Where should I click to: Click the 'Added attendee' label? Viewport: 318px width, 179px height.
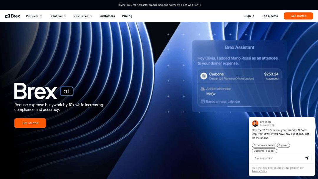click(x=218, y=89)
